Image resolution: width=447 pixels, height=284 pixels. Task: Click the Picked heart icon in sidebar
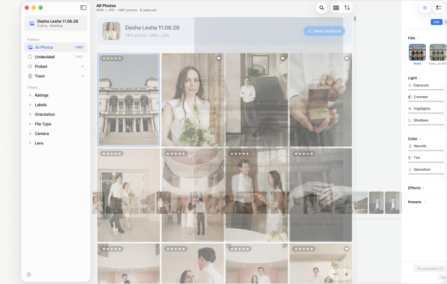[x=30, y=67]
